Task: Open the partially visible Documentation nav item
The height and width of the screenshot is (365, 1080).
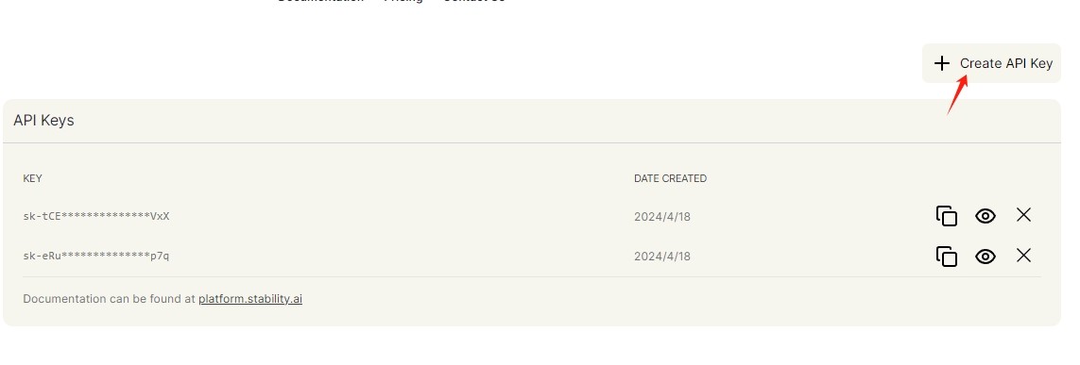Action: coord(320,1)
